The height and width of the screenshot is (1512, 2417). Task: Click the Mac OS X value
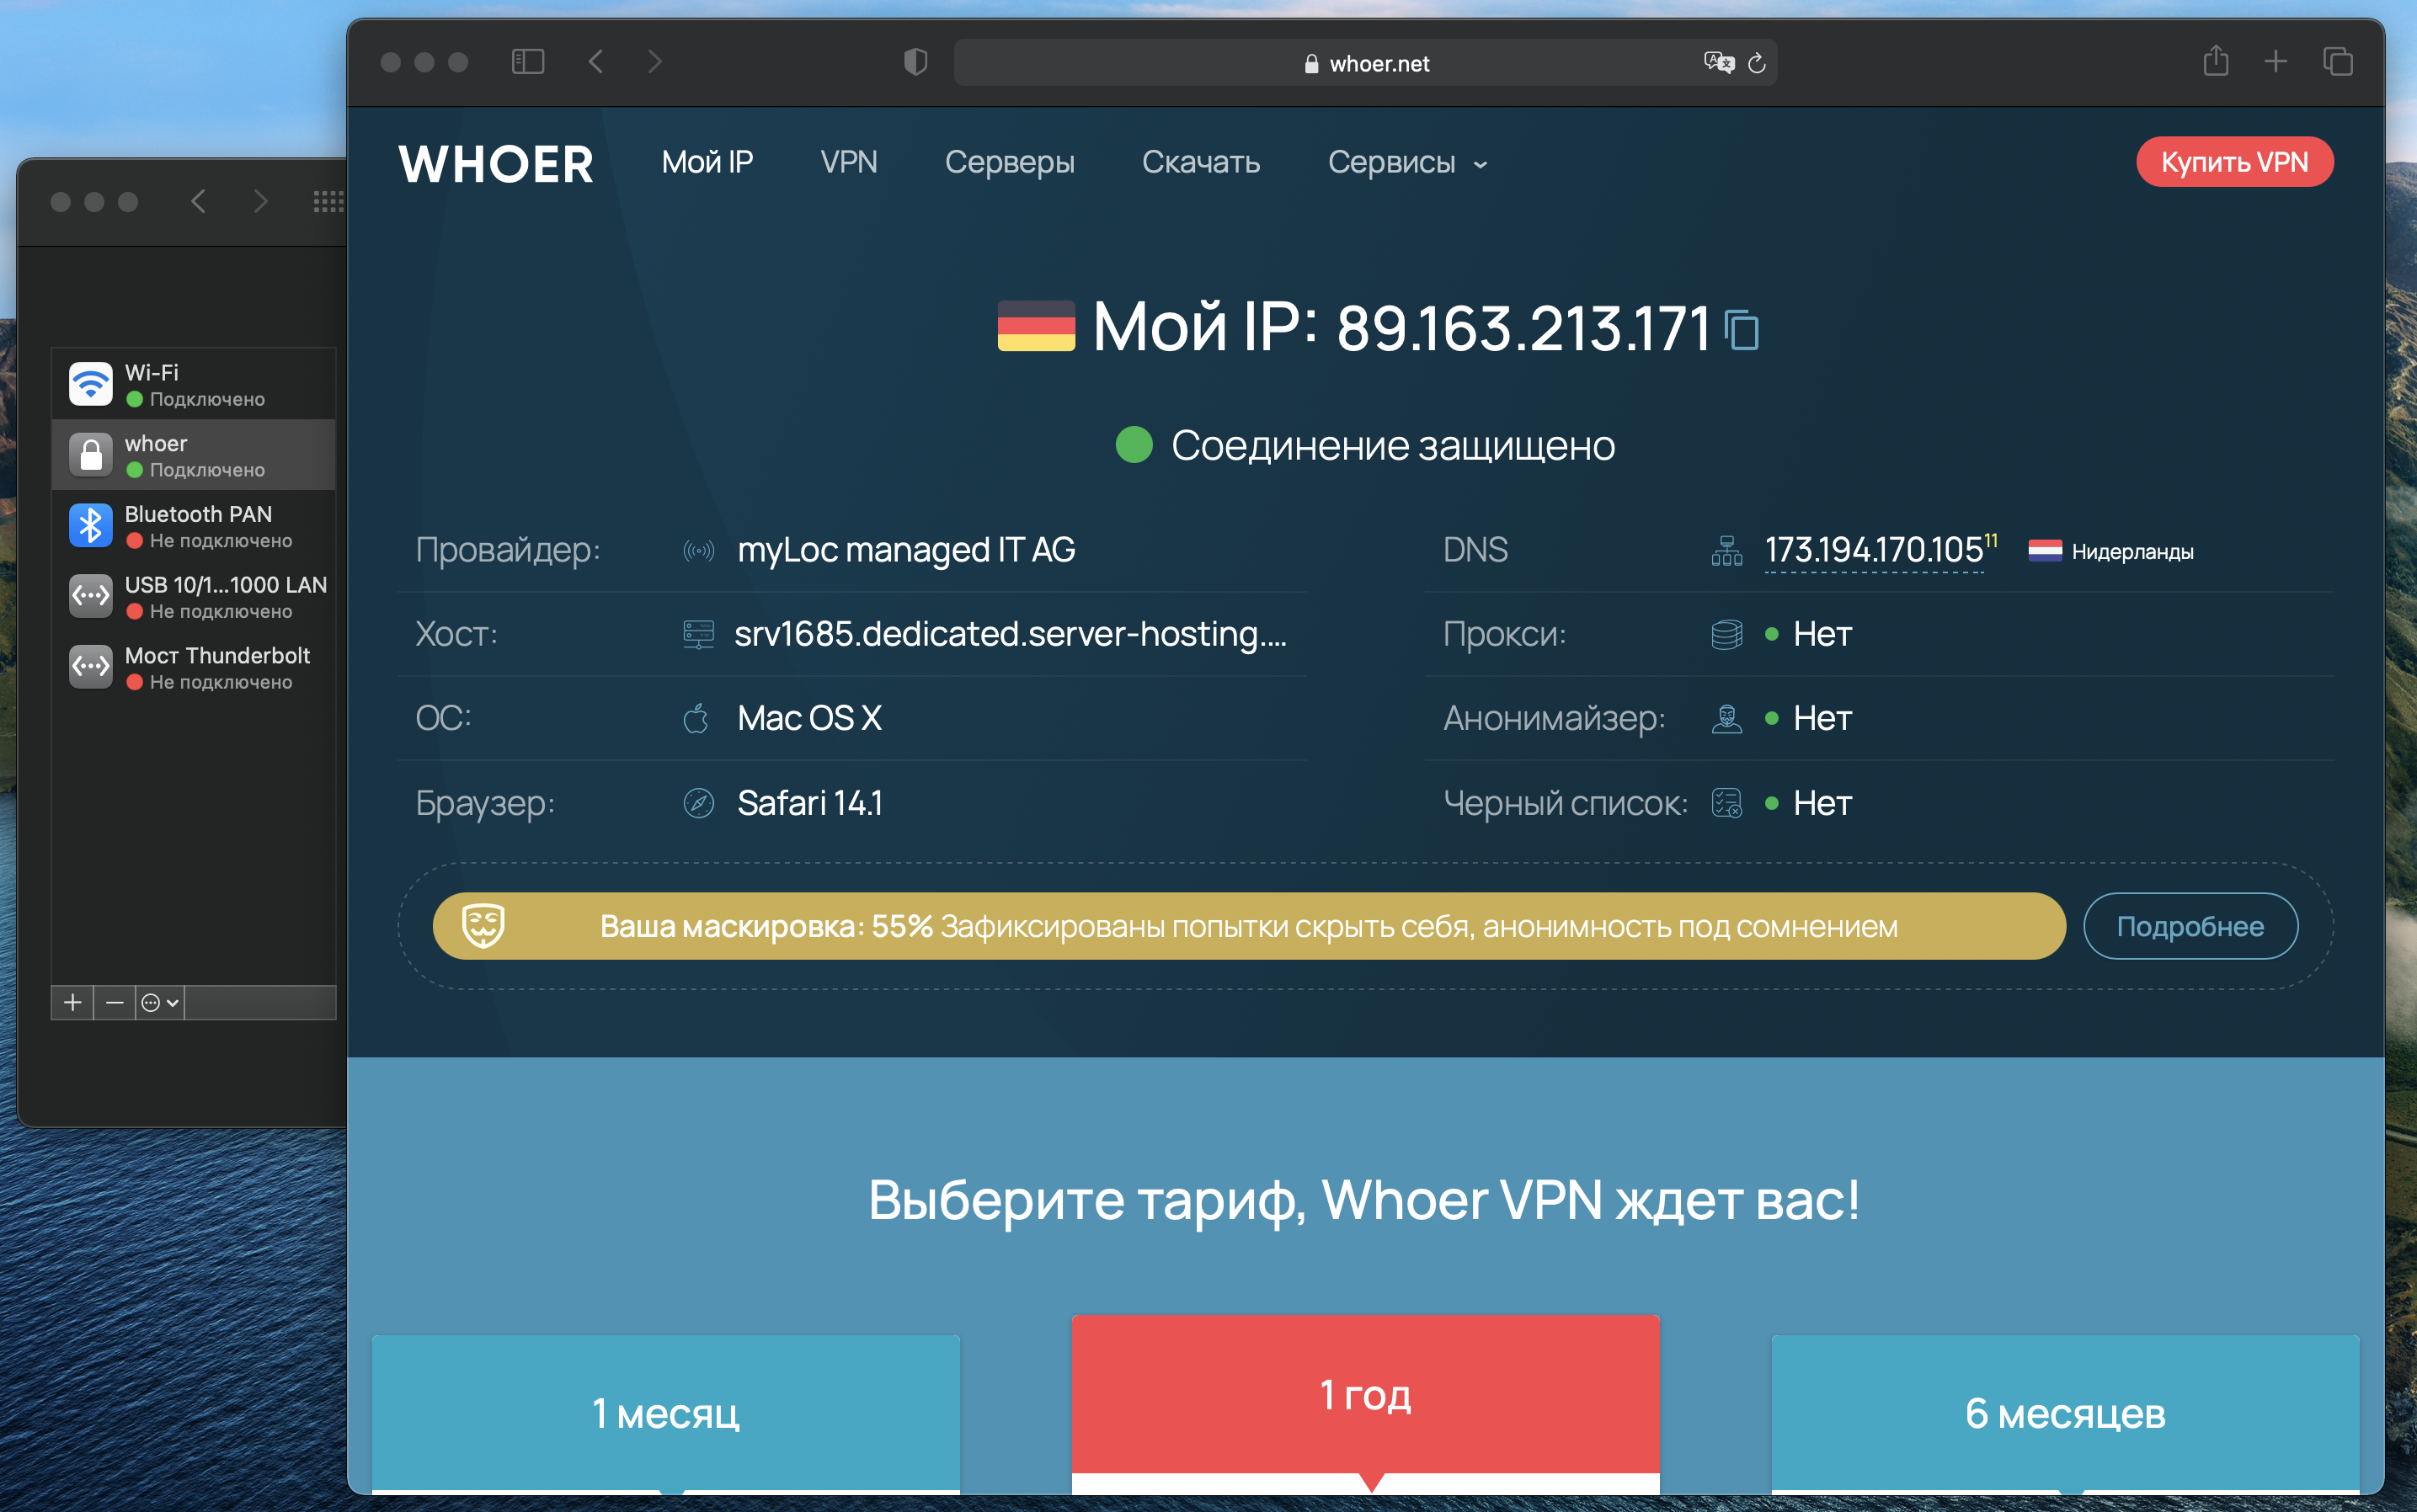(x=809, y=718)
